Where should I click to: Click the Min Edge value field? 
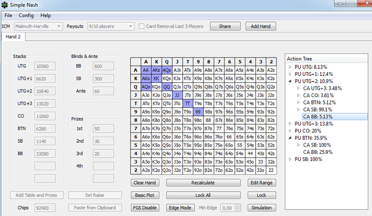[x=227, y=208]
